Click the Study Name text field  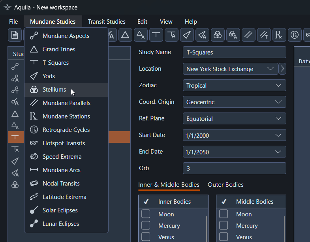pos(235,52)
